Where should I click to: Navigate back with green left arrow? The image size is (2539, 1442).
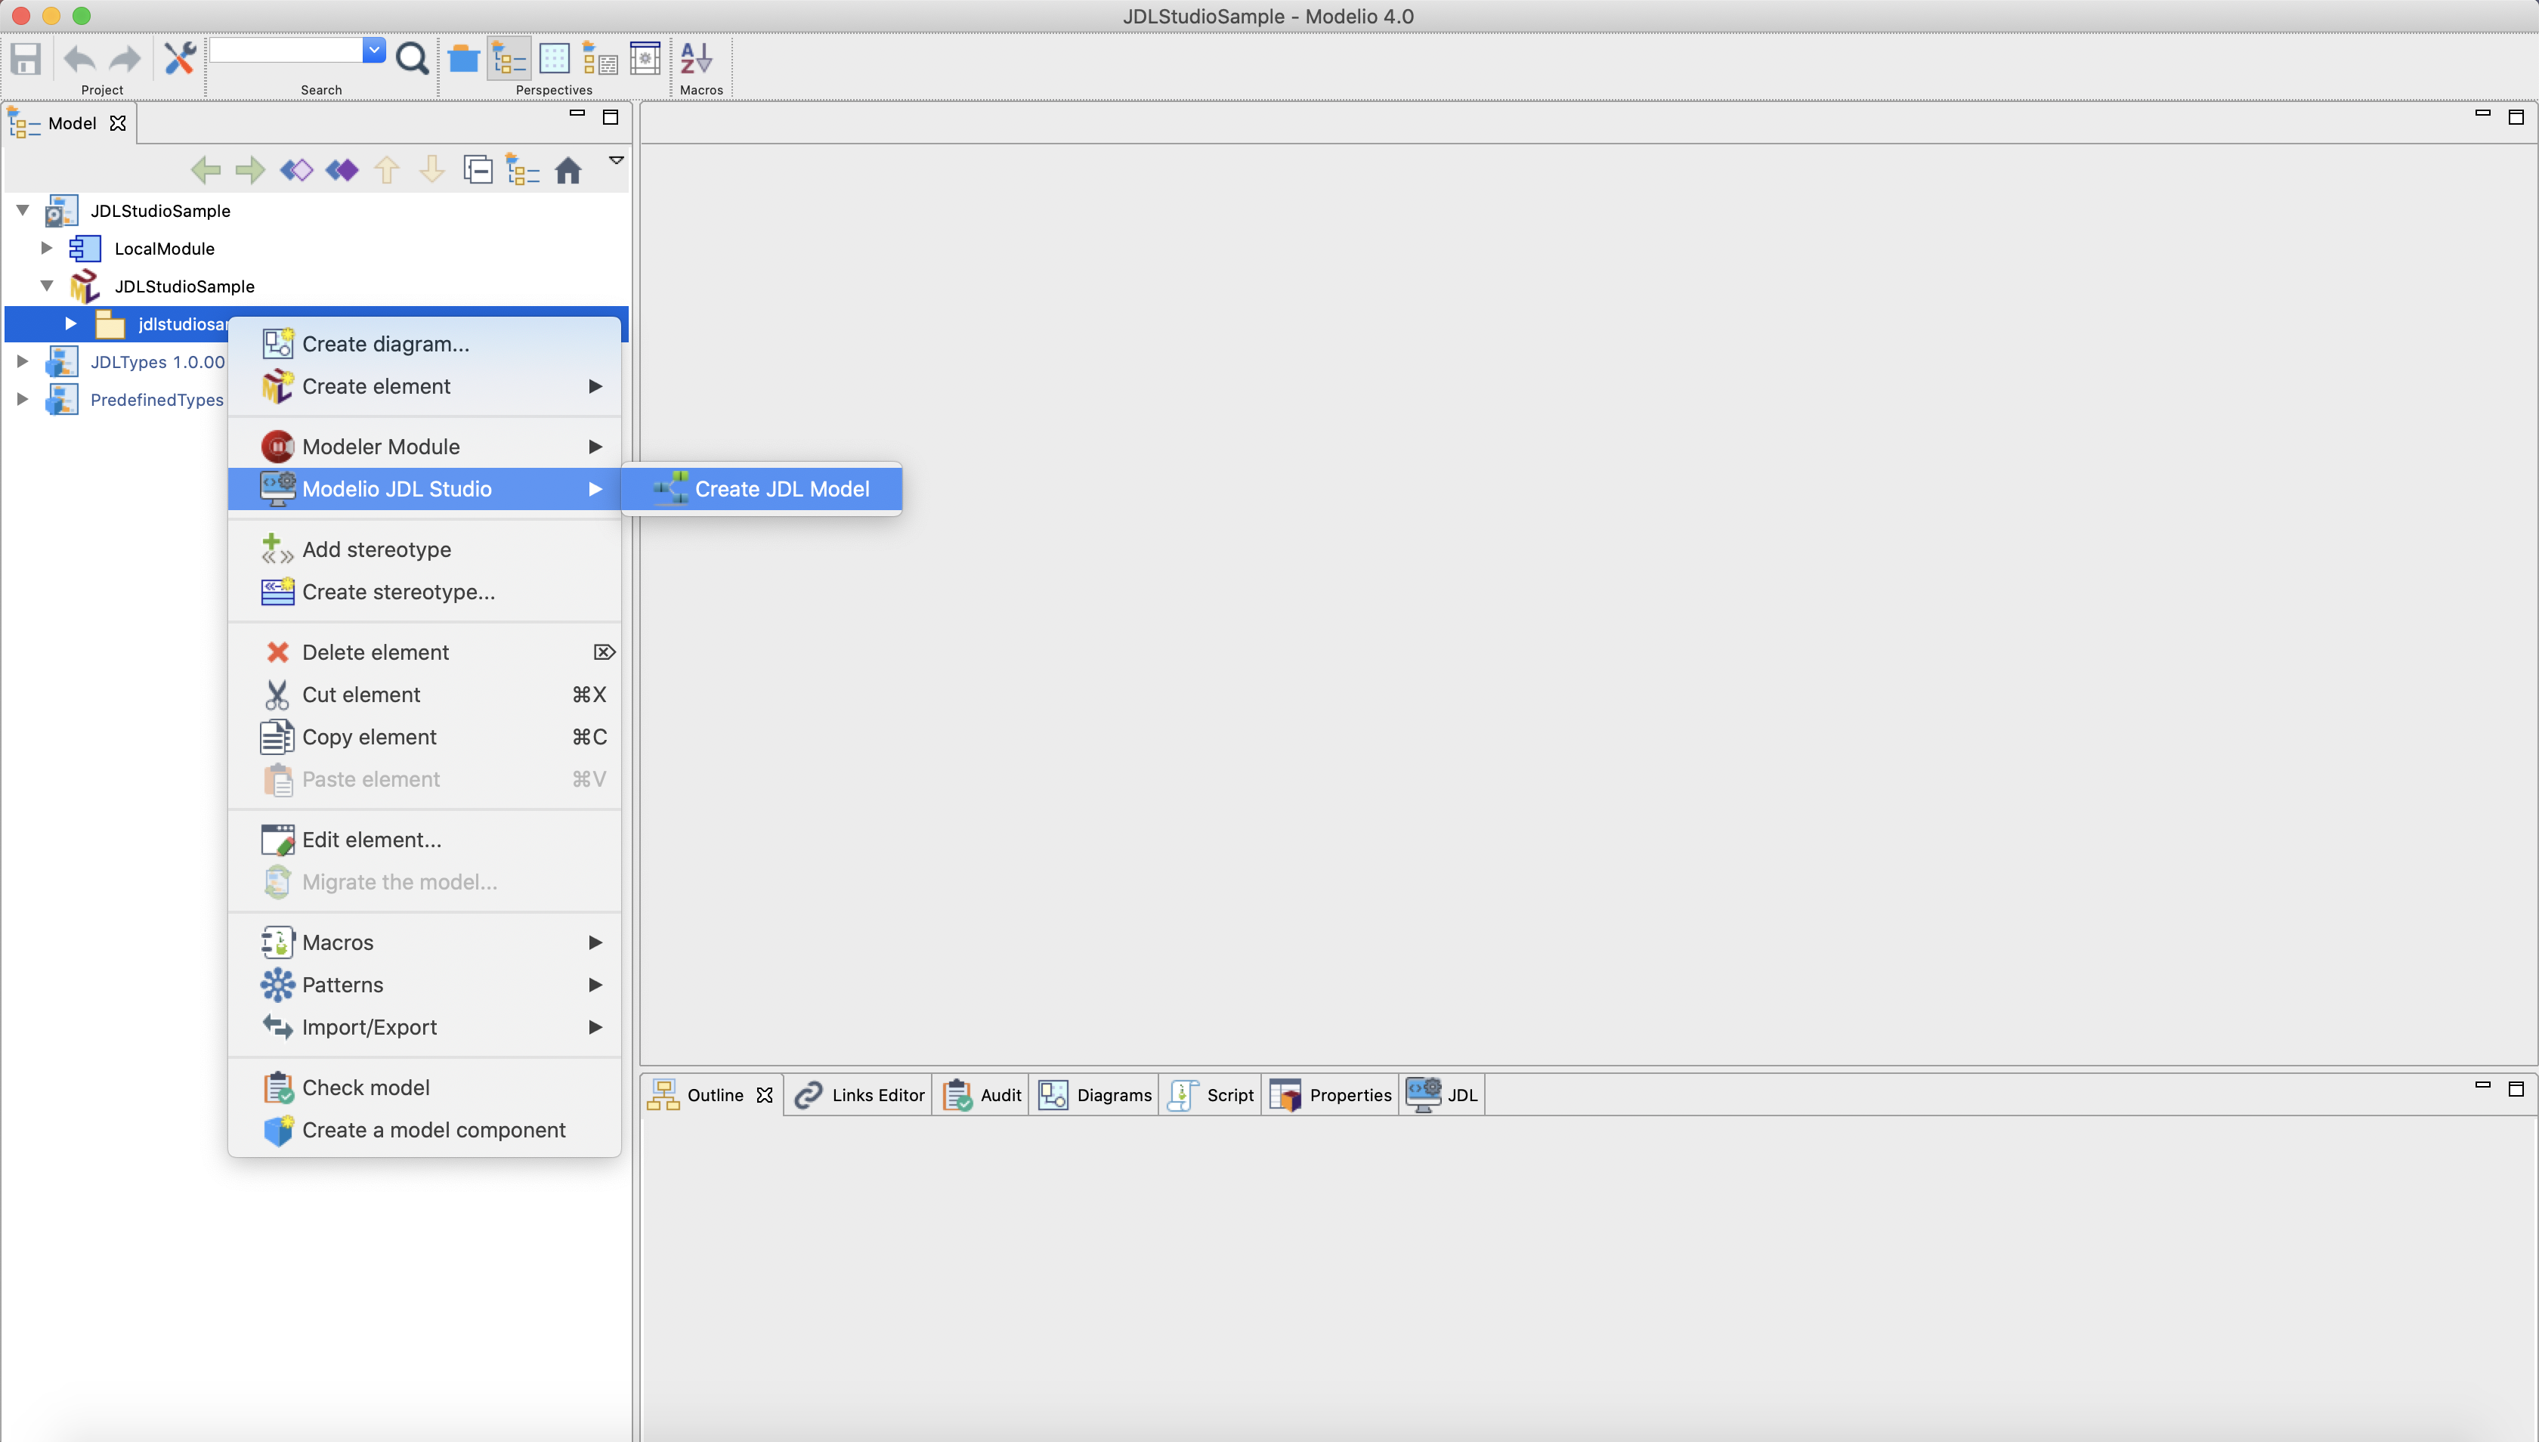coord(206,170)
